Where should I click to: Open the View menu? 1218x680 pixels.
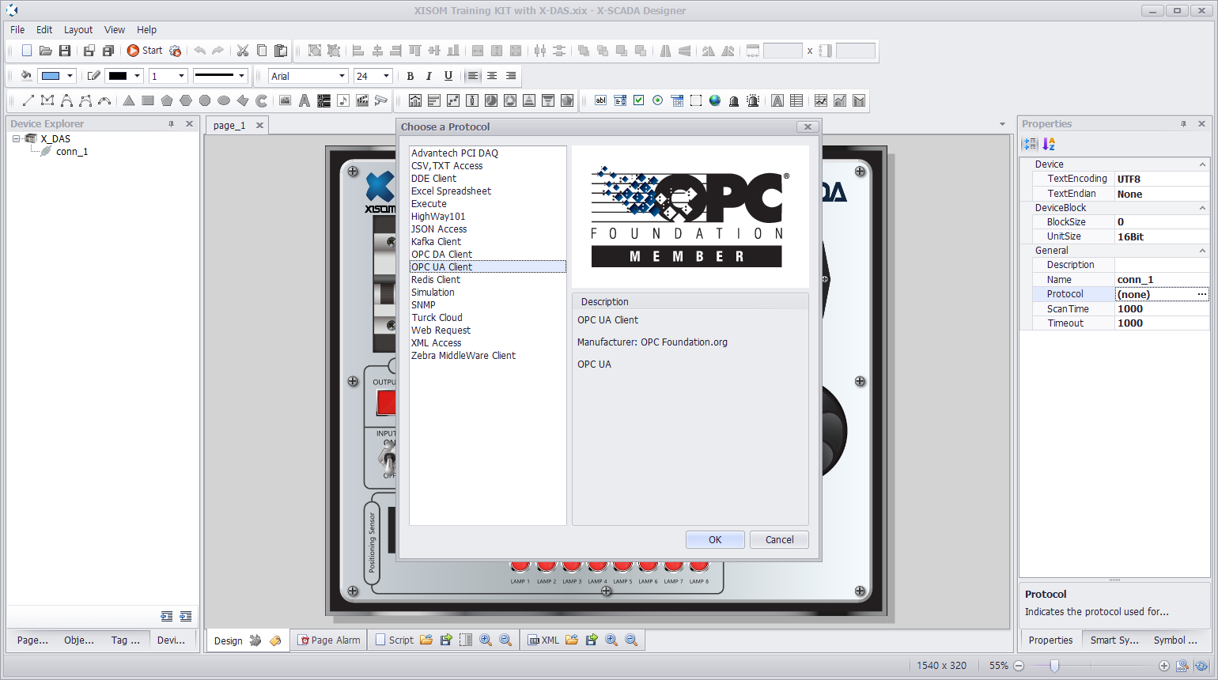click(115, 29)
